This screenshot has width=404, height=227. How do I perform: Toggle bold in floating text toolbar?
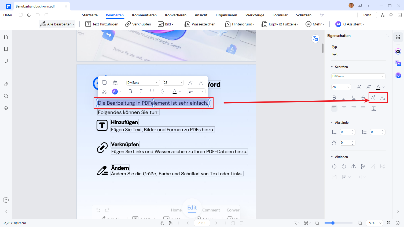(x=130, y=91)
